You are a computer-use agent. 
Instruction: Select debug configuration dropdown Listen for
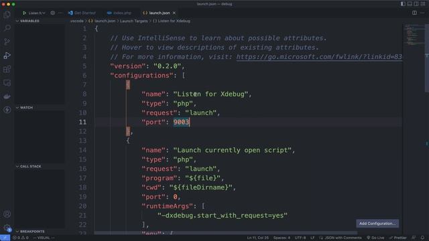pyautogui.click(x=37, y=13)
